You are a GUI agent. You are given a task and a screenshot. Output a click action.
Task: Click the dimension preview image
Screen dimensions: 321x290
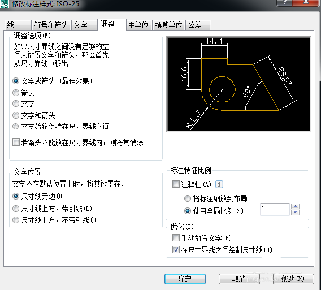(x=238, y=84)
